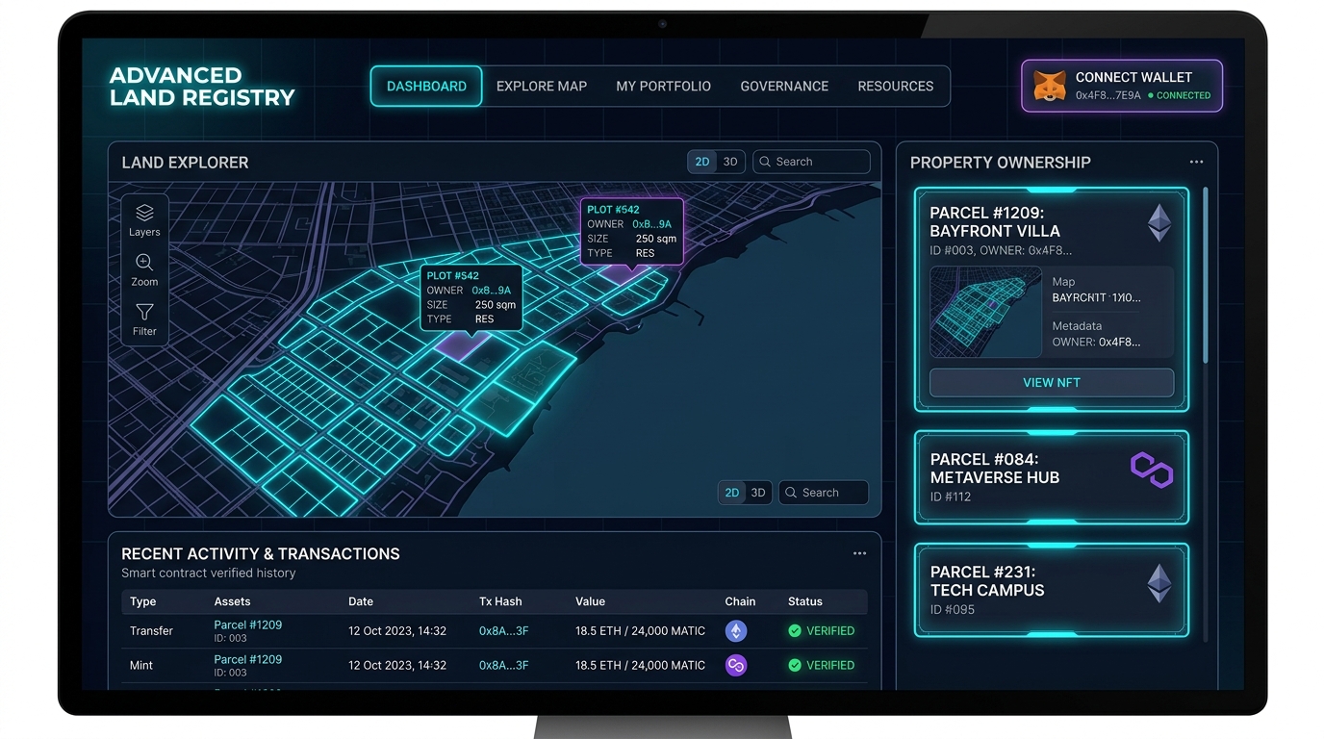Select Parcel #084: Metaverse Hub card
Image resolution: width=1324 pixels, height=739 pixels.
pyautogui.click(x=1052, y=477)
